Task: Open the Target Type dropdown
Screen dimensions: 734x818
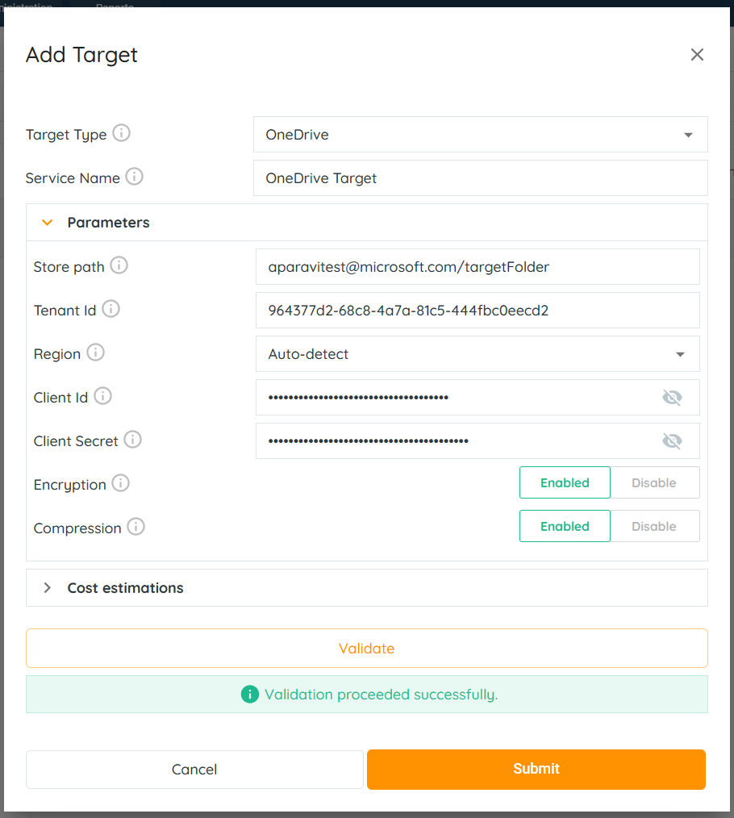Action: pyautogui.click(x=480, y=135)
